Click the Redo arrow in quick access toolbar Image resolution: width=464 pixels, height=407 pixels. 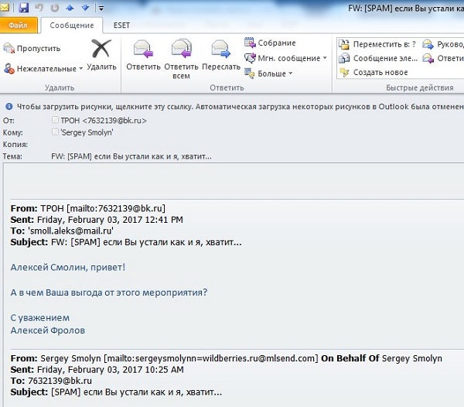(55, 8)
